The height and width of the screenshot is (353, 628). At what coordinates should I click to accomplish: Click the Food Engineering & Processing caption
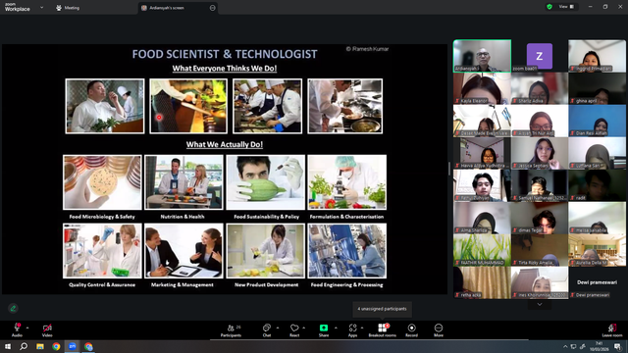pyautogui.click(x=346, y=285)
